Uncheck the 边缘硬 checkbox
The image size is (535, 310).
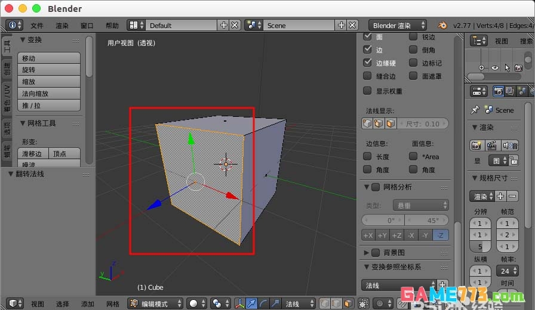click(x=367, y=63)
